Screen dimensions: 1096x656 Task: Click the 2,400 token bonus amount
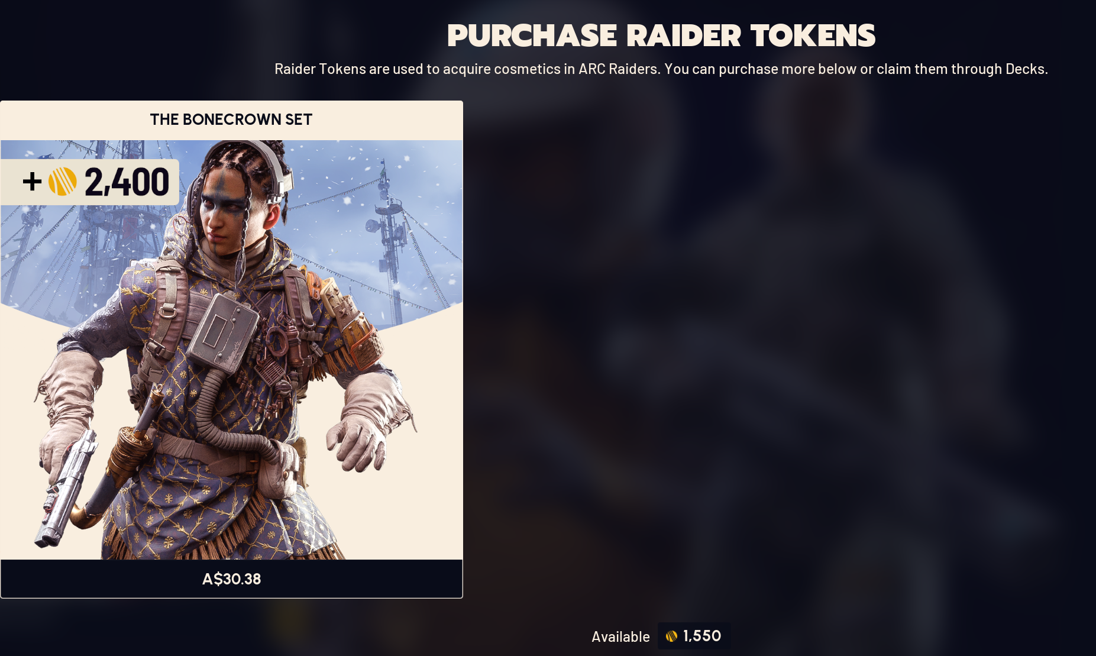127,182
